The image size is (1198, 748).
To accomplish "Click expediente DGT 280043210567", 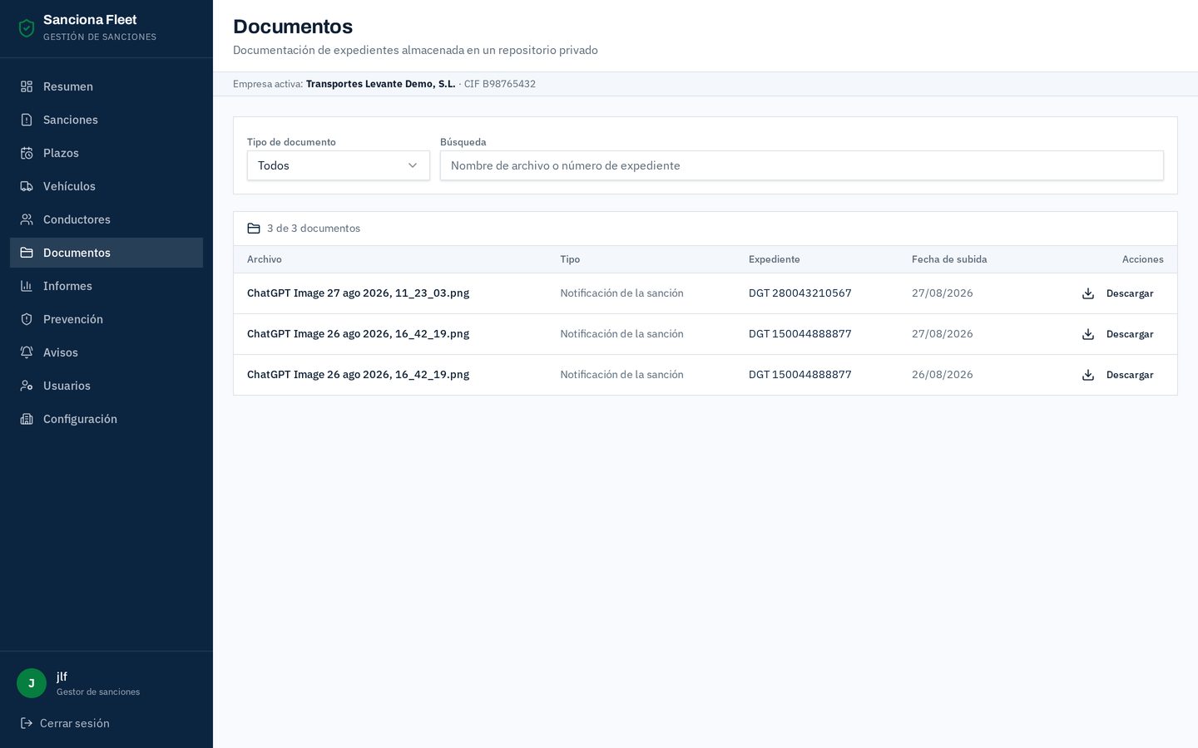I will (800, 293).
